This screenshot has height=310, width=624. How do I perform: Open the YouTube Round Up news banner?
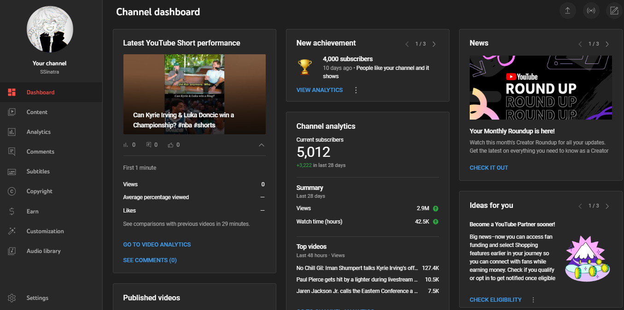tap(541, 87)
